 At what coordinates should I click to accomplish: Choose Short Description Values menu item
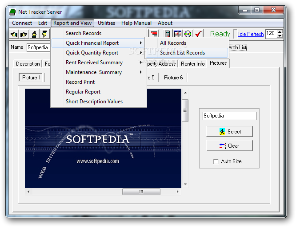tap(99, 102)
